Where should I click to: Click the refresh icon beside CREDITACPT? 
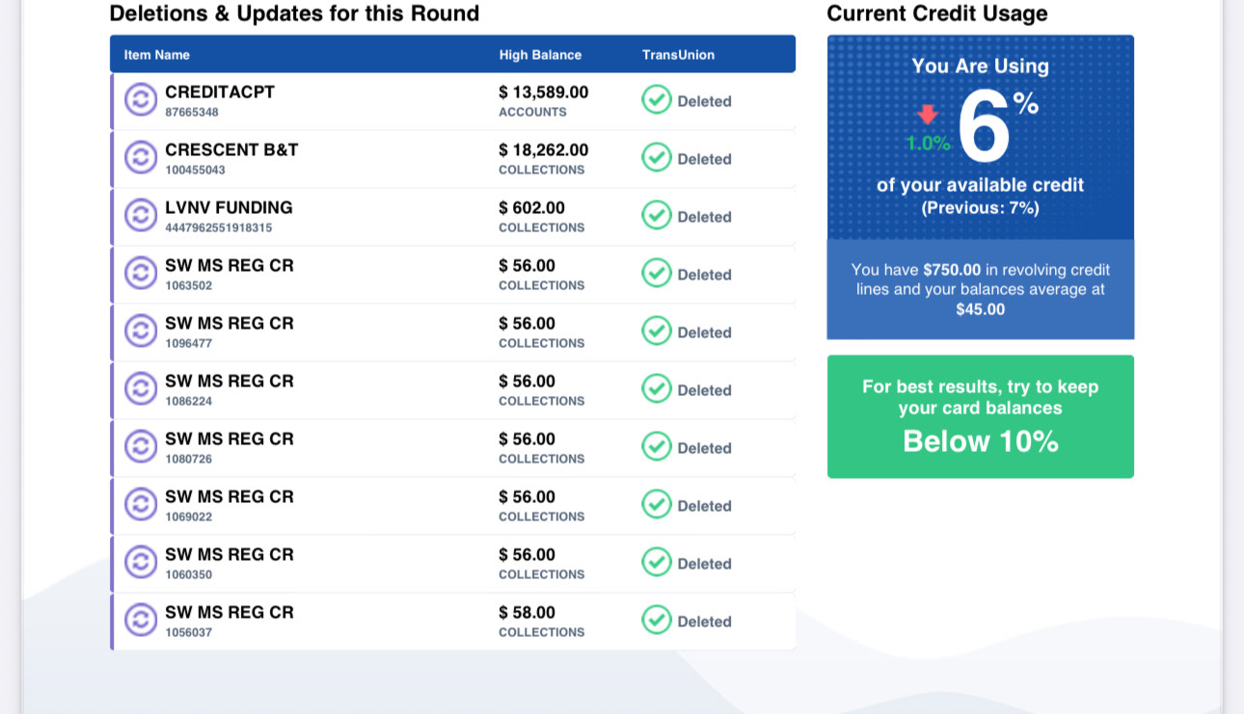[141, 99]
